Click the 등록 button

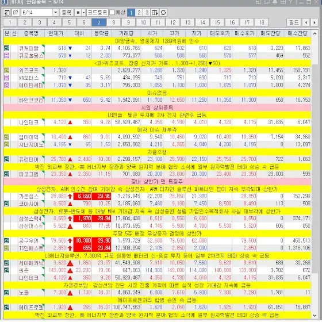tap(66, 13)
